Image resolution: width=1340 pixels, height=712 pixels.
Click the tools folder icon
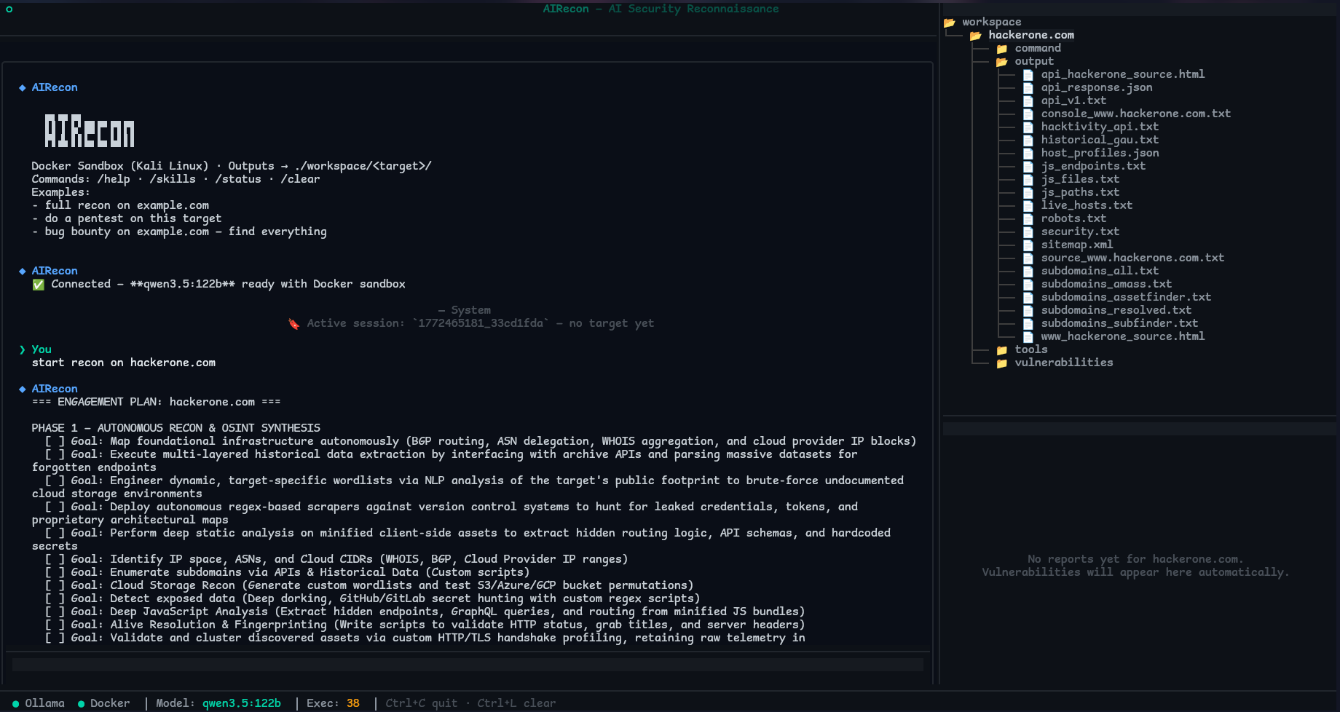1002,350
